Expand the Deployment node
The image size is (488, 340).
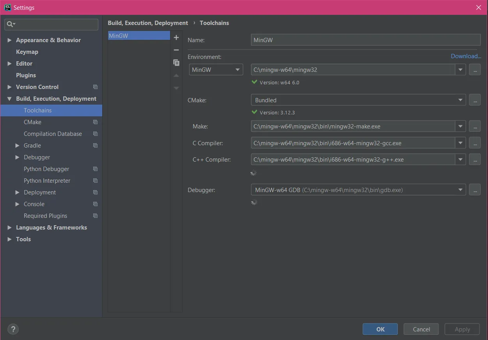[17, 192]
